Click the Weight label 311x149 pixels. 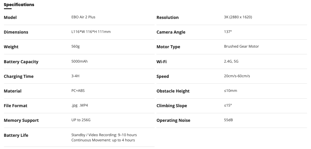(11, 47)
